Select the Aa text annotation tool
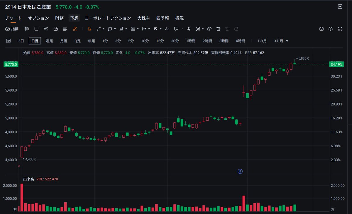 (x=167, y=29)
